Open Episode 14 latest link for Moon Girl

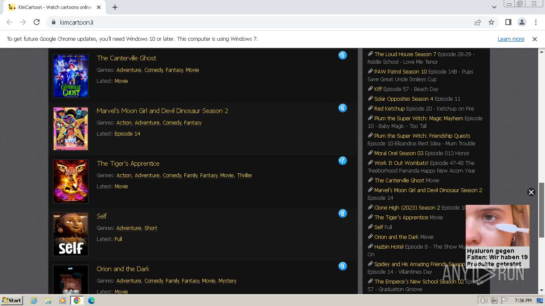click(127, 133)
